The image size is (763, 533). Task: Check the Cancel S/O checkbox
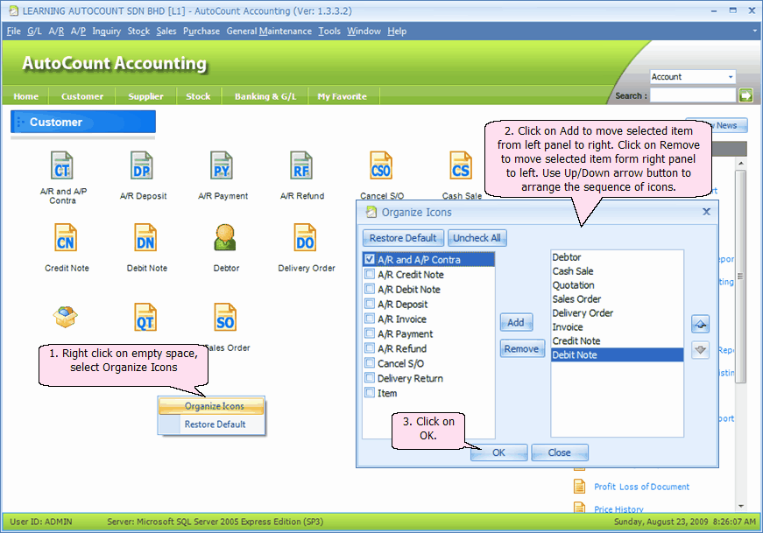(x=370, y=363)
